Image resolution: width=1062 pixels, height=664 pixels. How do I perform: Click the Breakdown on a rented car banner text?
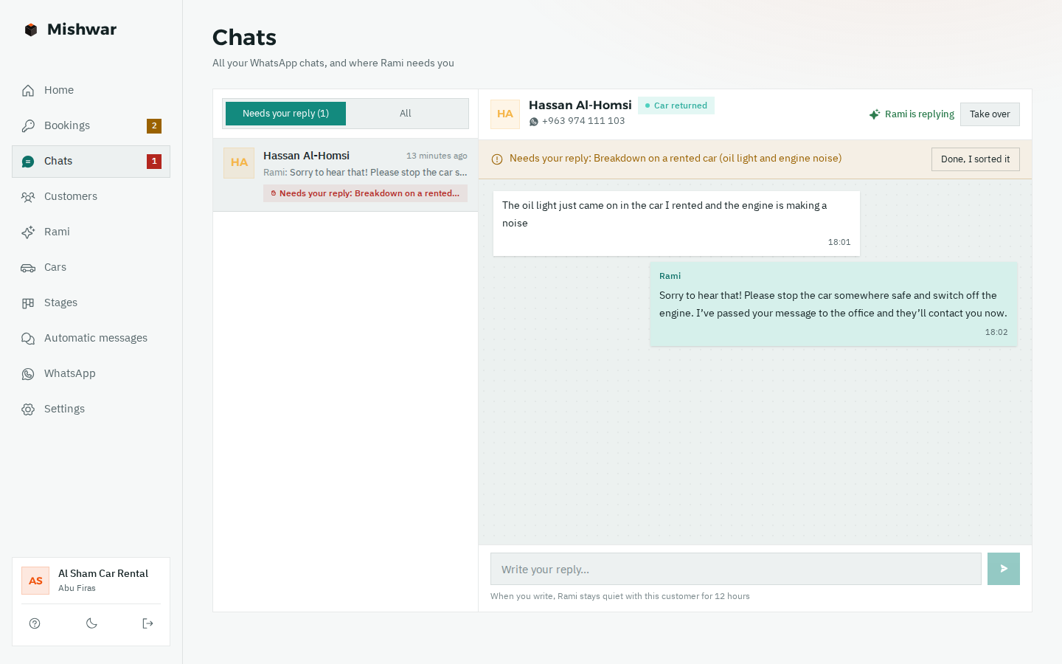pos(676,158)
